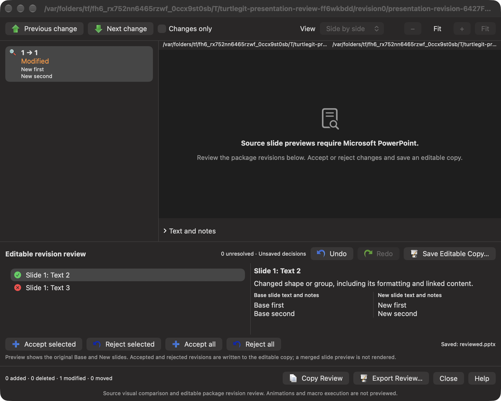
Task: Click the Close button
Action: pos(449,378)
